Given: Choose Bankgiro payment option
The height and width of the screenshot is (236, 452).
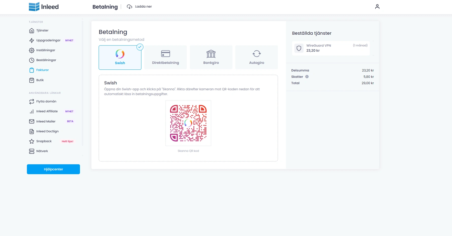Looking at the screenshot, I should pos(211,57).
